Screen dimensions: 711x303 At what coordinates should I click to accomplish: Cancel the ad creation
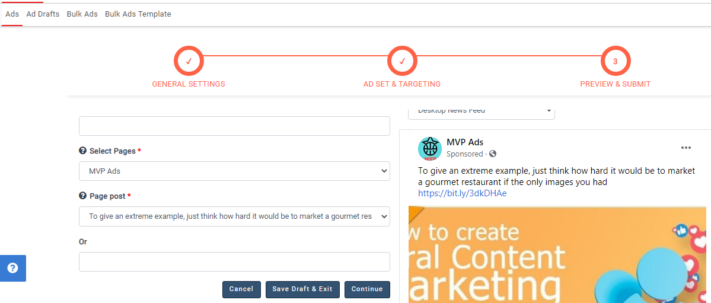coord(241,289)
